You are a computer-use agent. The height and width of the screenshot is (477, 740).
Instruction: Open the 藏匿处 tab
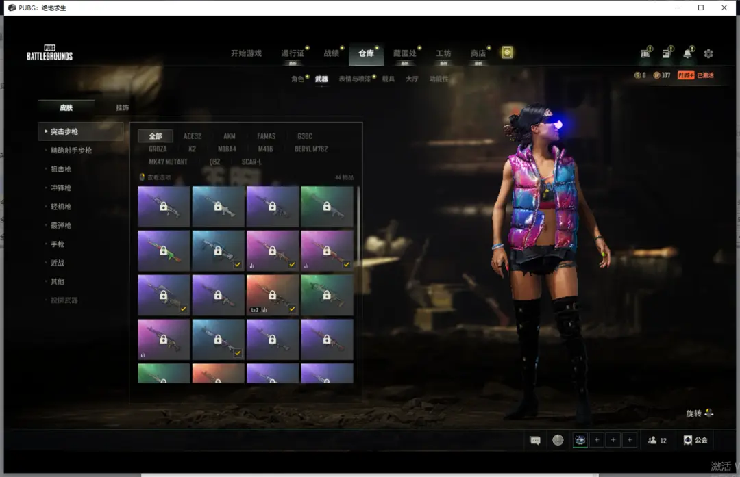point(404,53)
